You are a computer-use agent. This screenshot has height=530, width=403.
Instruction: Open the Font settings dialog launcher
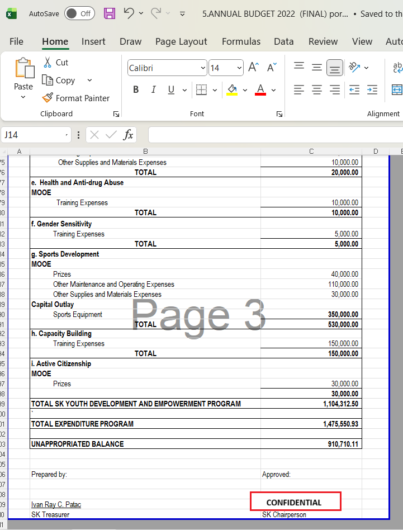click(x=279, y=114)
